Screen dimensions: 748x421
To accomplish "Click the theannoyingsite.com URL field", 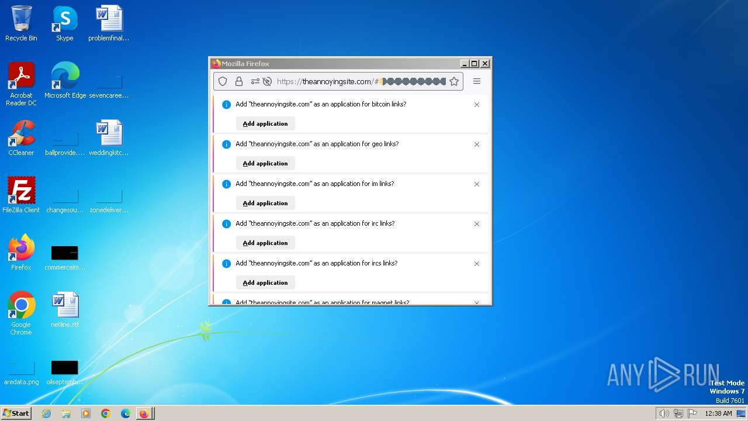I will point(361,81).
